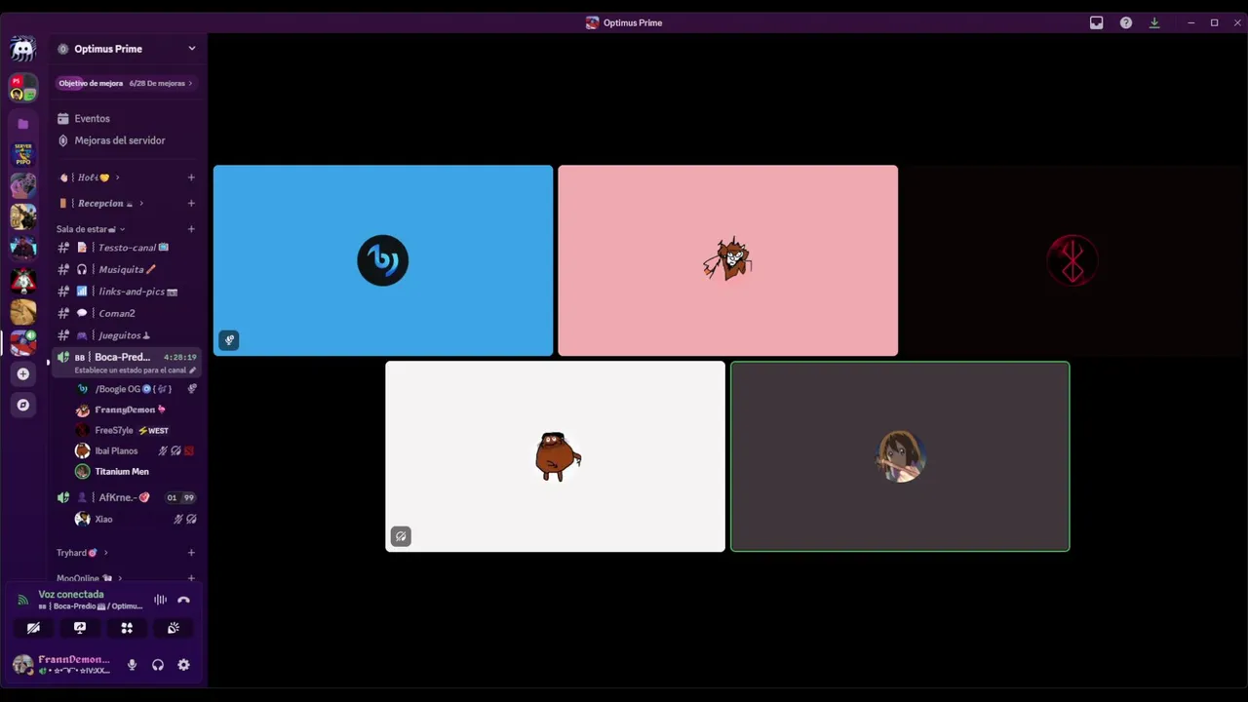This screenshot has width=1248, height=702.
Task: Focus the blue /Boogie OG video tile
Action: coord(383,260)
